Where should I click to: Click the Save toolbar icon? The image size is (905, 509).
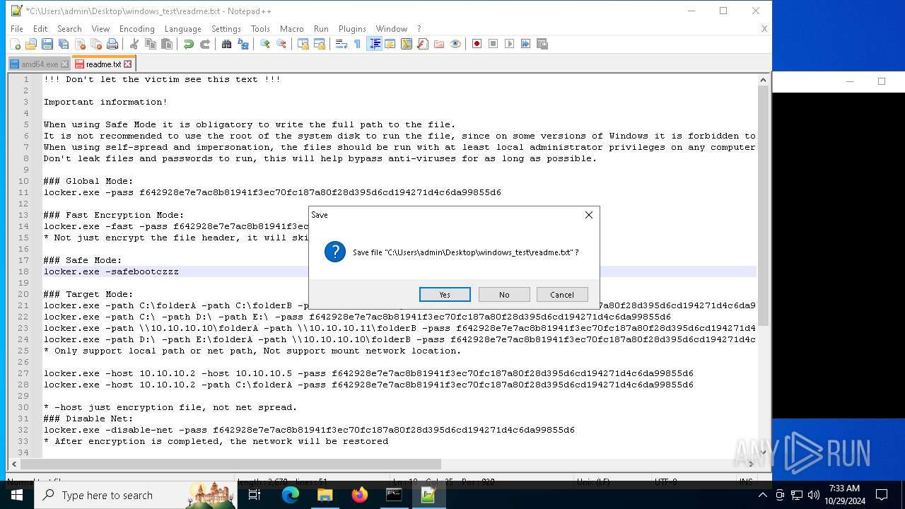click(47, 44)
